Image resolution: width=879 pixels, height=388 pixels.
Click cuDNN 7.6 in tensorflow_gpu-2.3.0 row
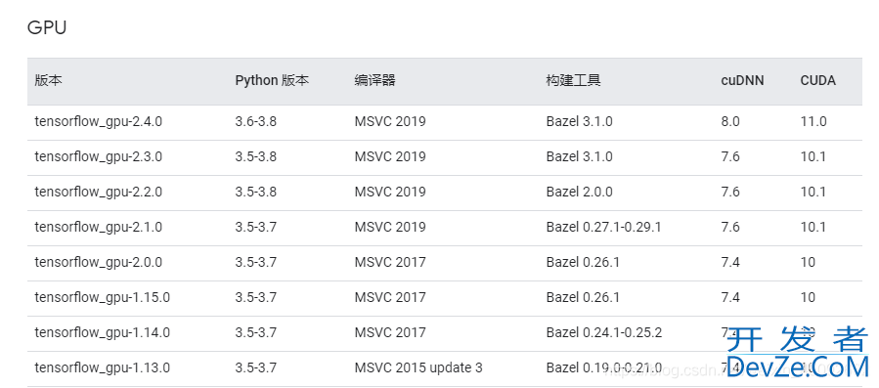[x=730, y=157]
